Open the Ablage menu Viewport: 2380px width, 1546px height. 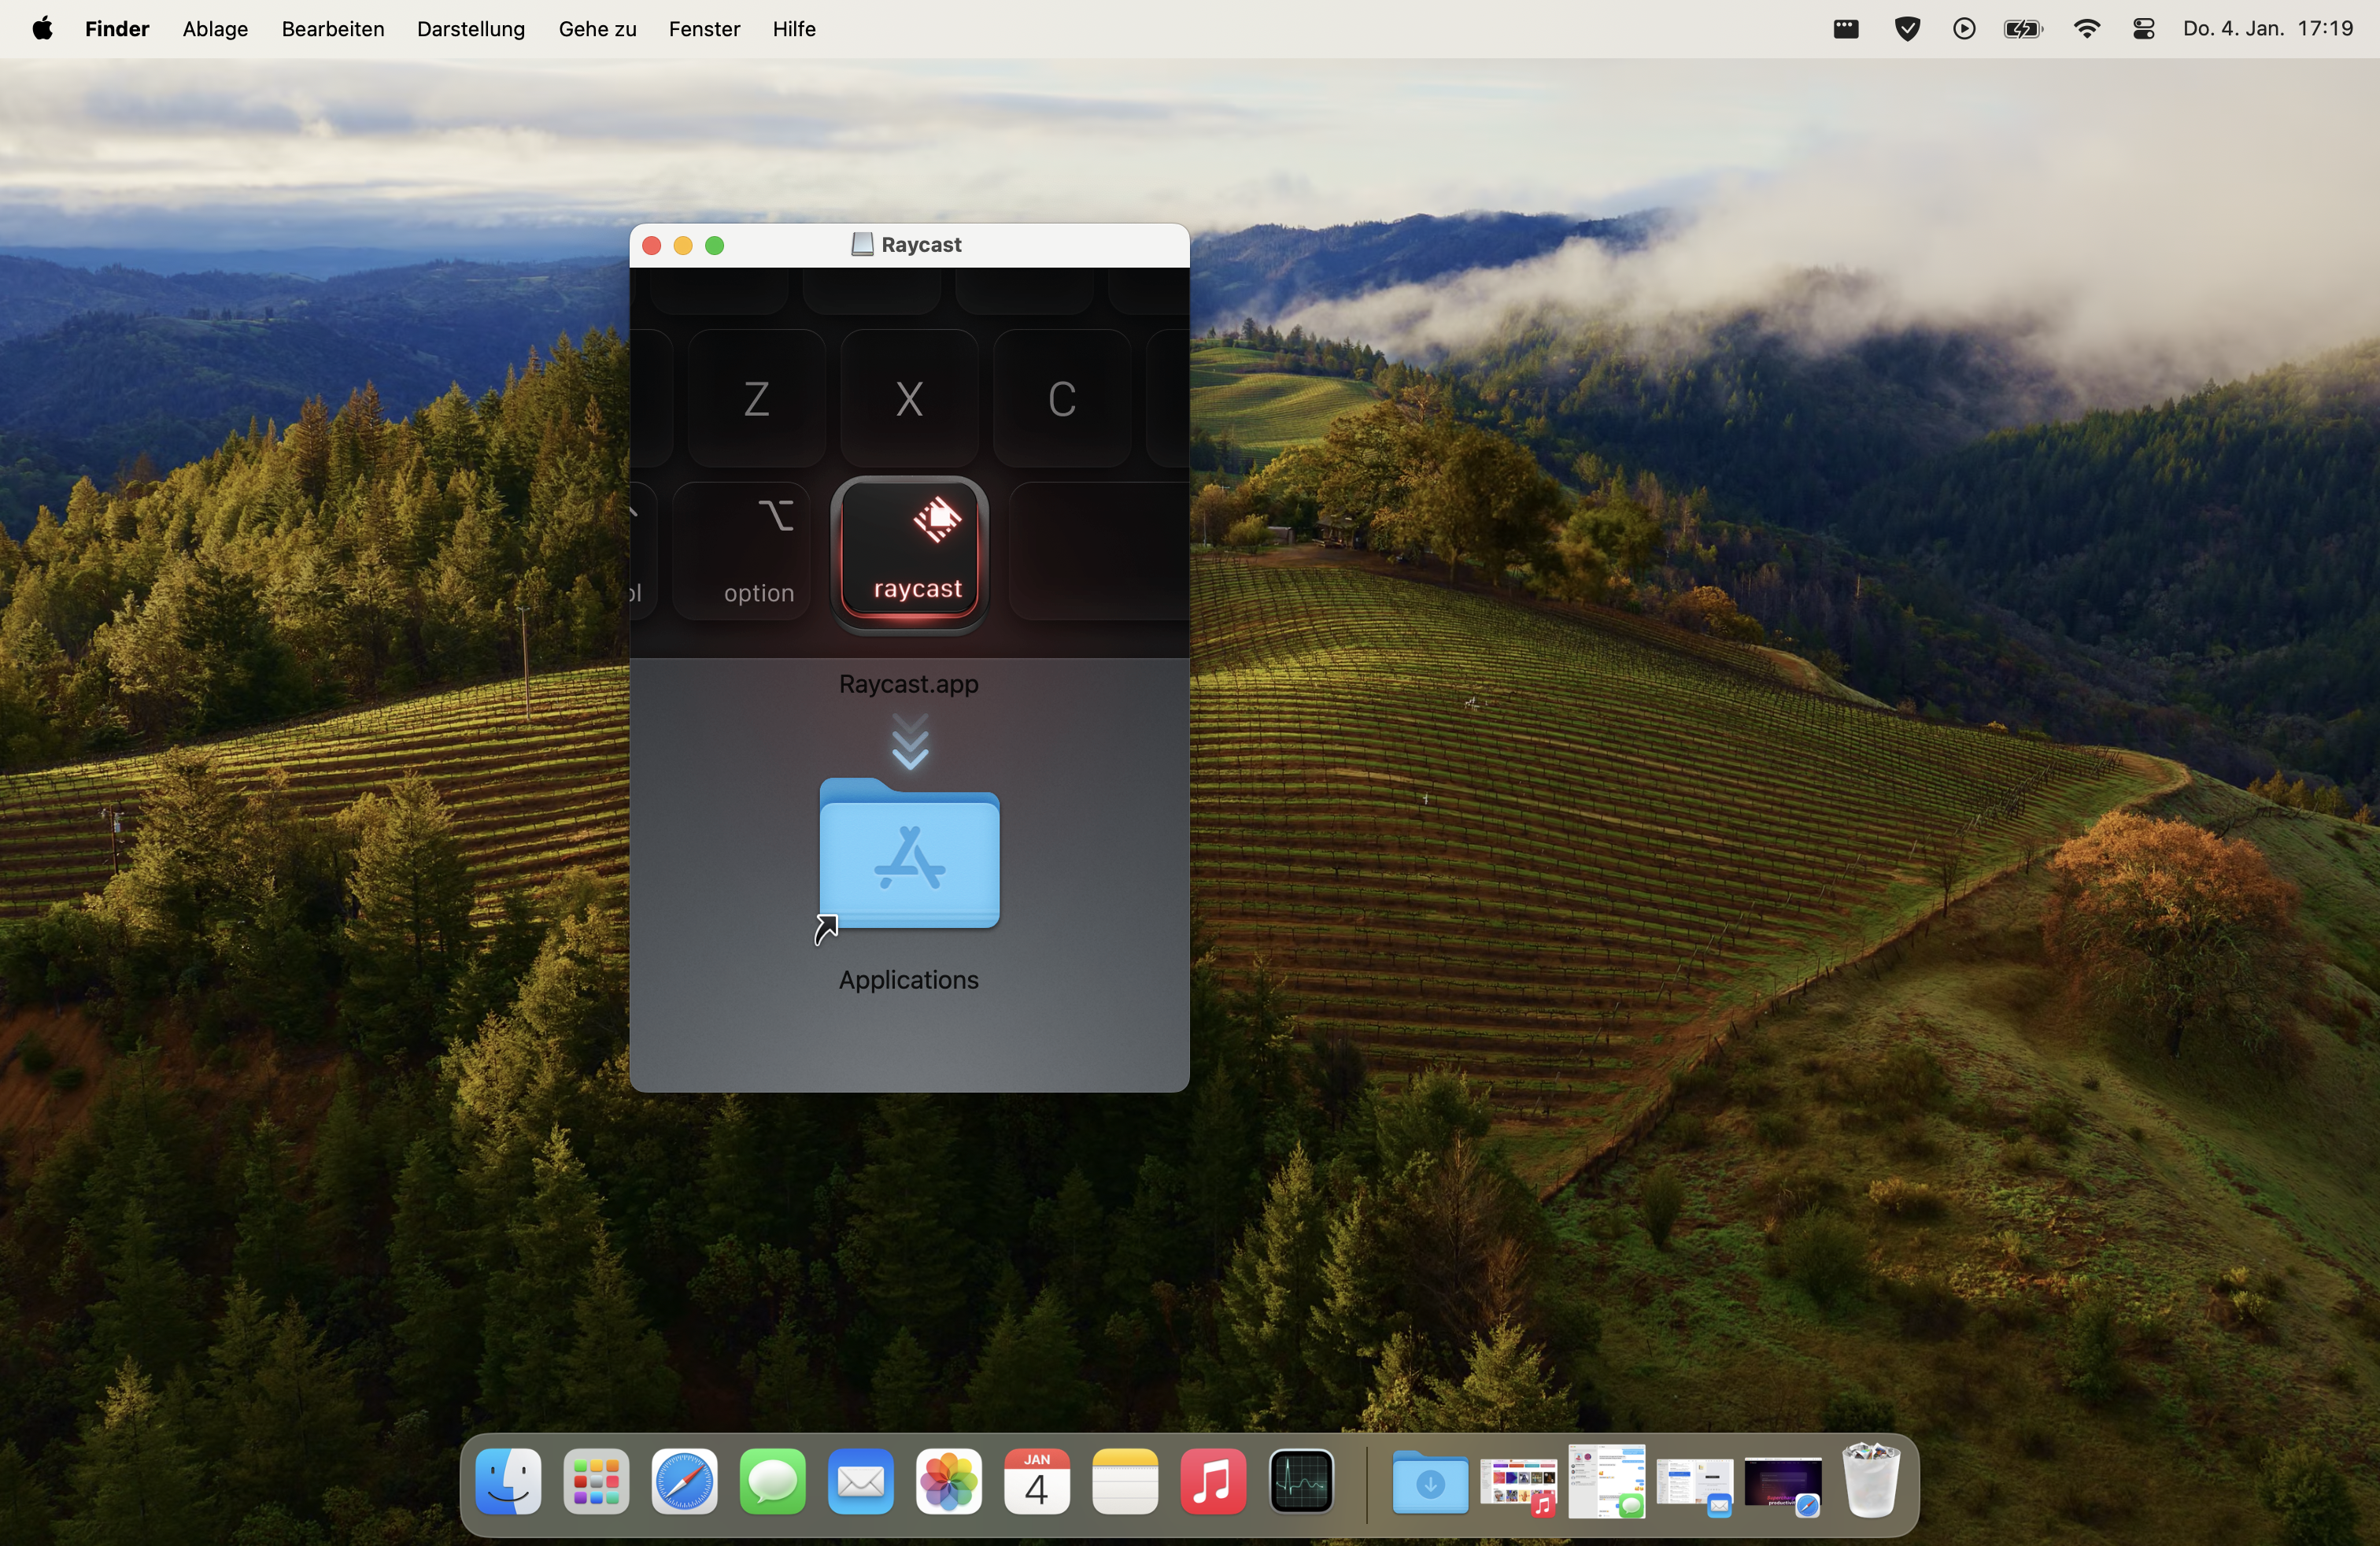tap(215, 28)
